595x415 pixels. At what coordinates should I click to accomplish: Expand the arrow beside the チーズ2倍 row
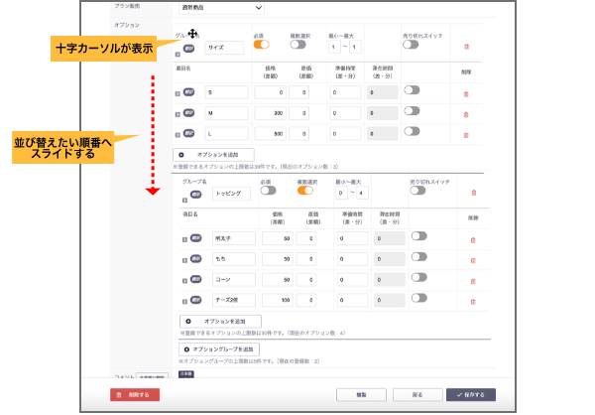pyautogui.click(x=182, y=299)
